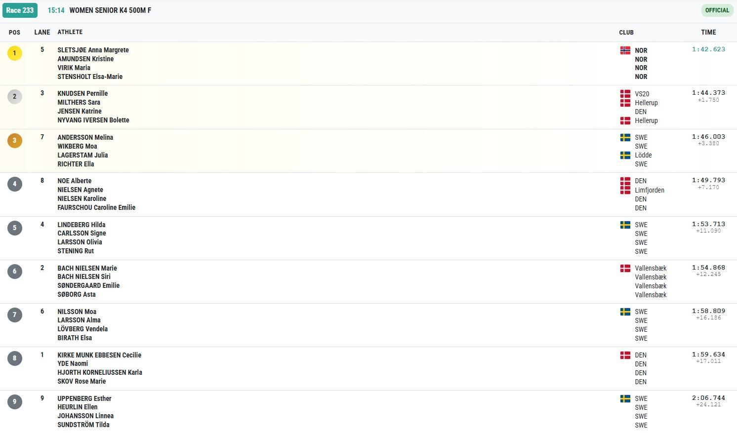Click the Sweden flag next to Lödde

(625, 155)
